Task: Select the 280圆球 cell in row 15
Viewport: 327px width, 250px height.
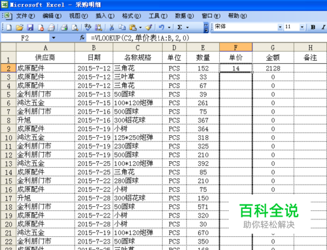Action: 137,181
